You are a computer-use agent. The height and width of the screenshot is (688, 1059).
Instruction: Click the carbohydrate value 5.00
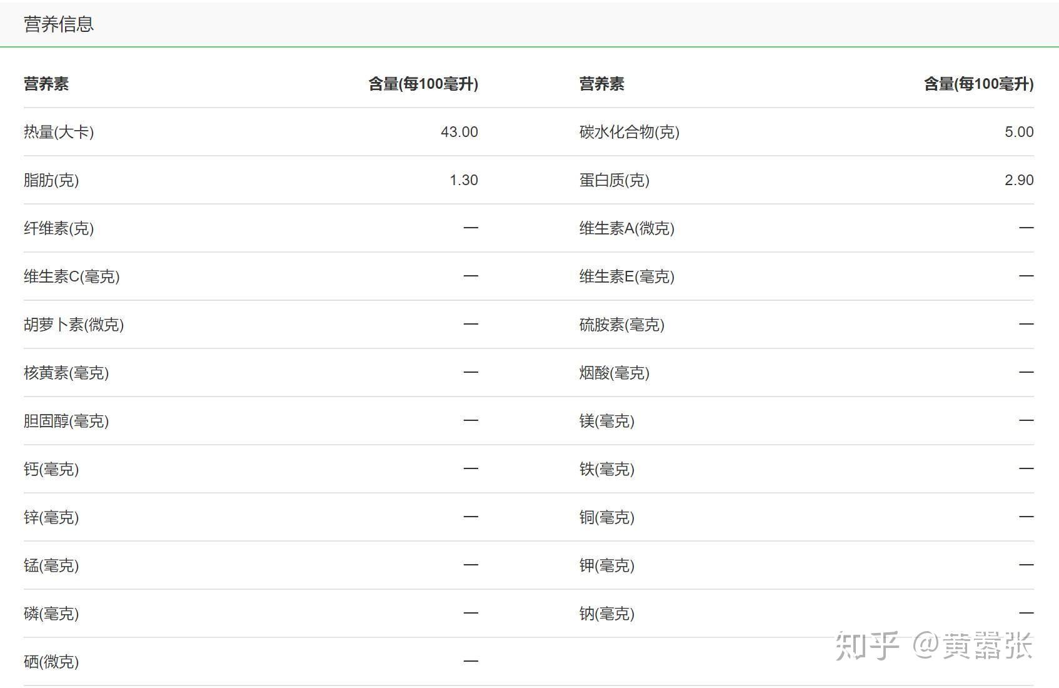[1018, 132]
